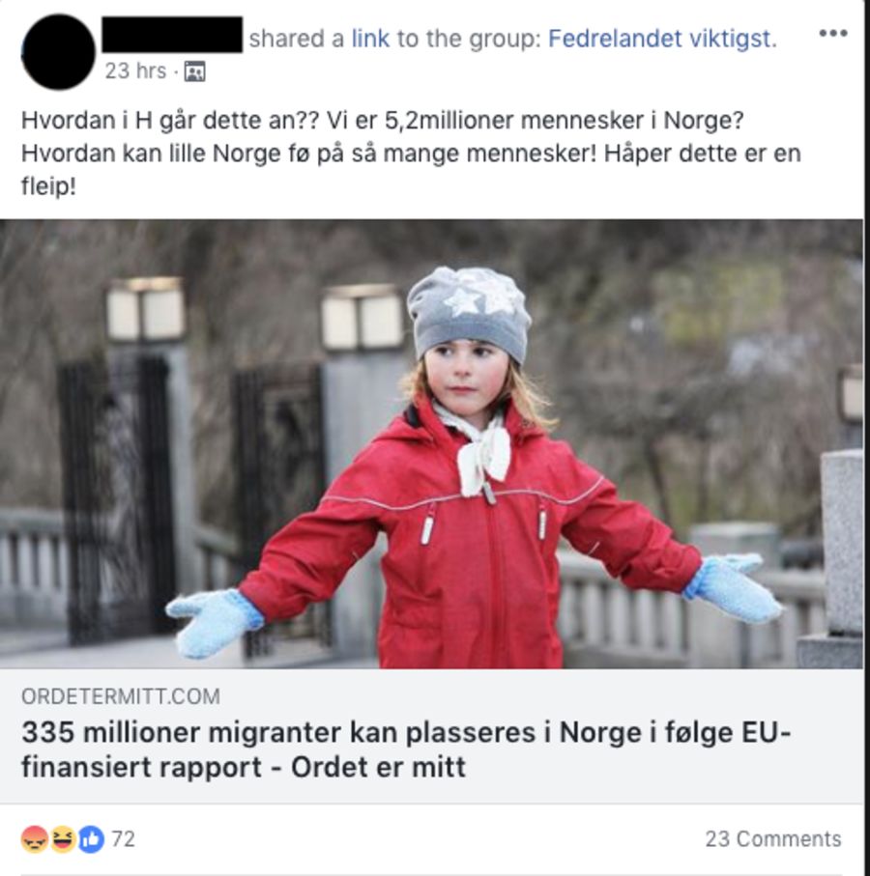Click the angry reaction icon
The height and width of the screenshot is (876, 870).
click(35, 838)
